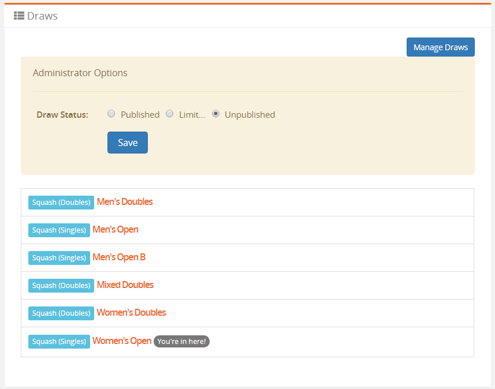Select the Published draw status
Screen dimensions: 495x389
tap(111, 114)
